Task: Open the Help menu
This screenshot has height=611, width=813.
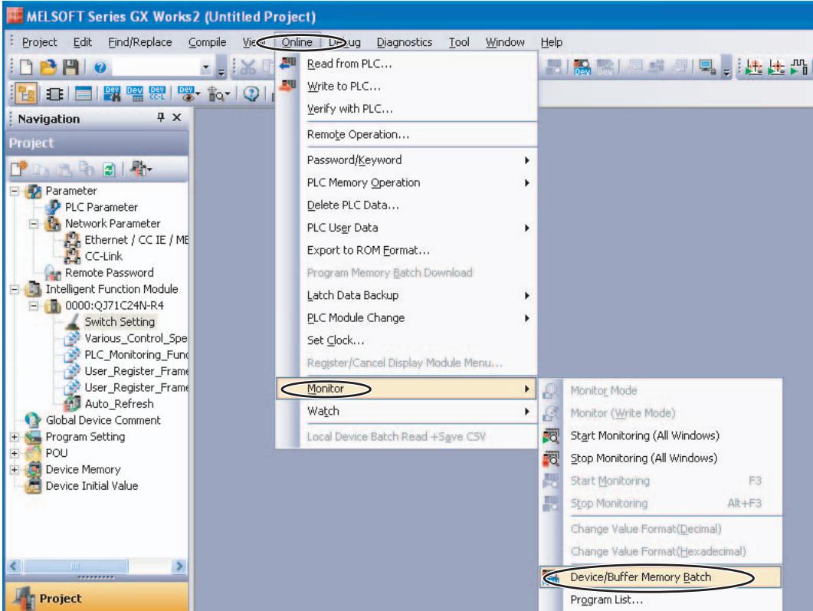Action: tap(551, 42)
